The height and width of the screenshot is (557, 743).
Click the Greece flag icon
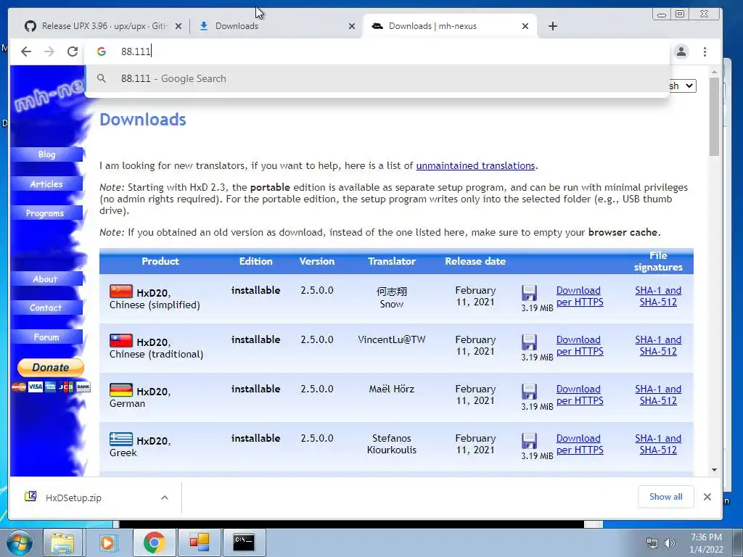point(121,439)
